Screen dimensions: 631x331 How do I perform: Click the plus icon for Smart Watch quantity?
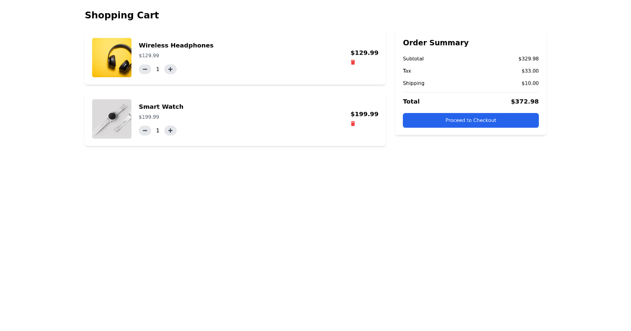tap(170, 130)
